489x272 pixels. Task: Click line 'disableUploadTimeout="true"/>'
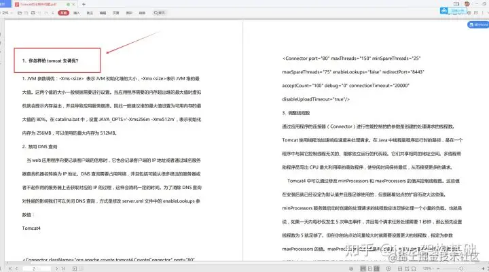pos(316,99)
